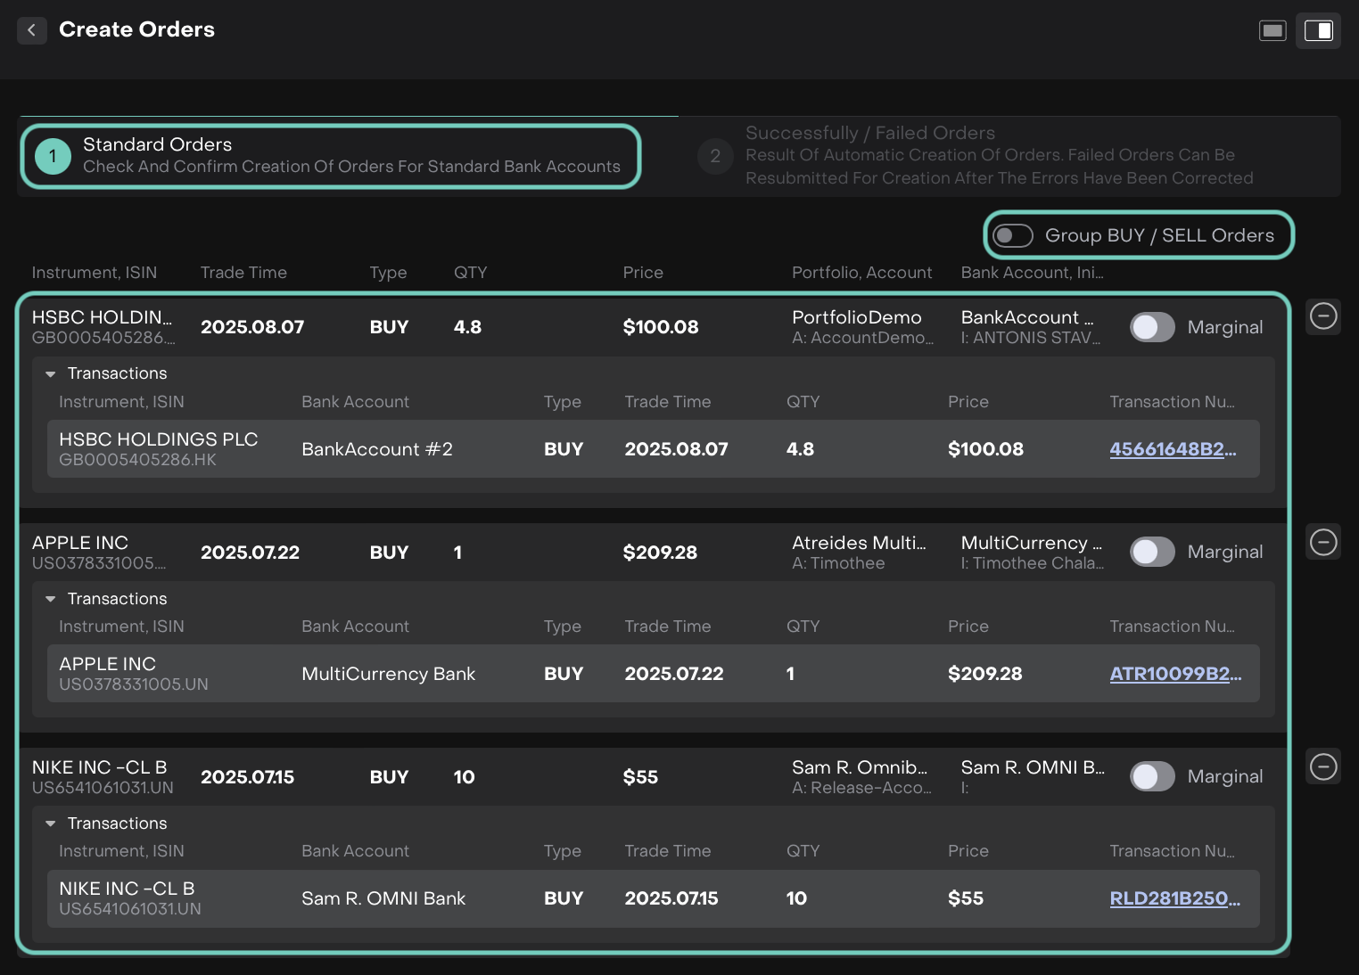Select the split panel layout icon
This screenshot has height=975, width=1359.
[1318, 31]
